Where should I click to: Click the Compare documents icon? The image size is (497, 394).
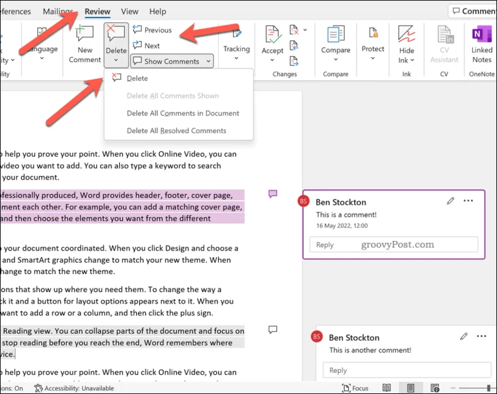coord(335,34)
